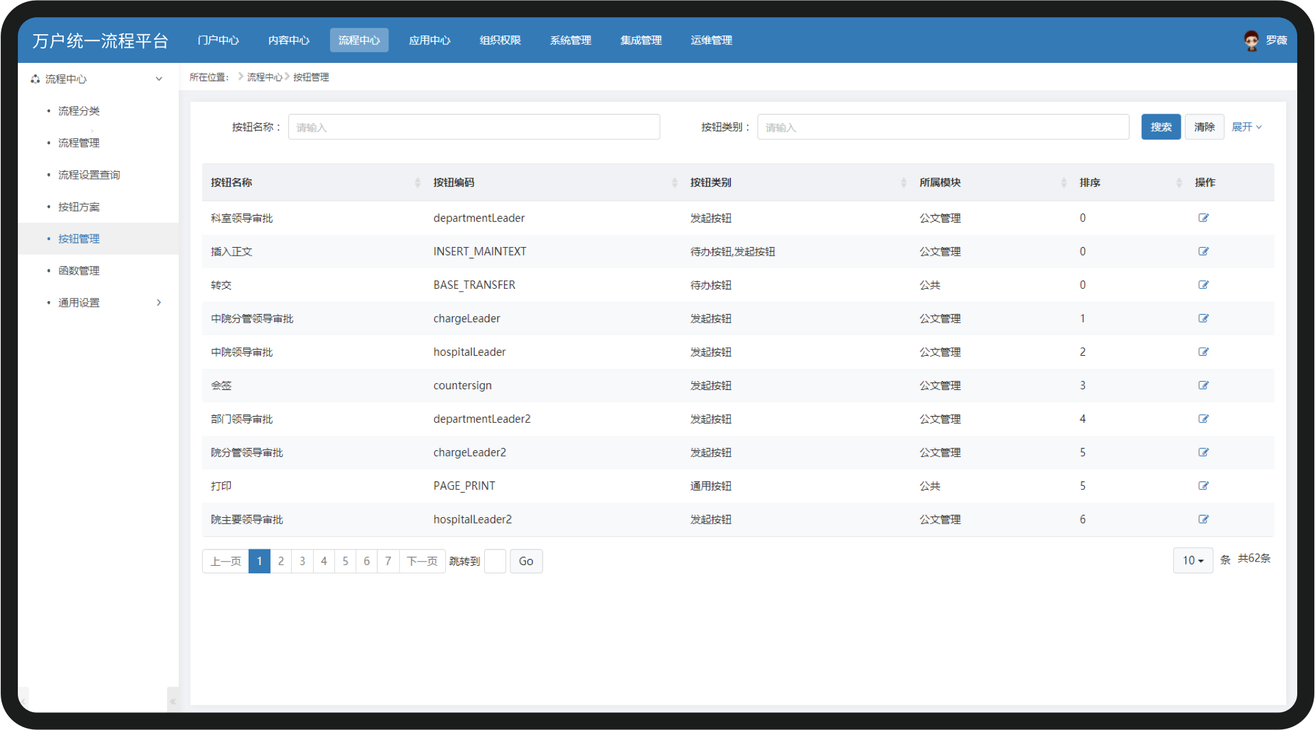Screen dimensions: 1315x730
Task: Edit the countersign row
Action: pyautogui.click(x=1203, y=386)
